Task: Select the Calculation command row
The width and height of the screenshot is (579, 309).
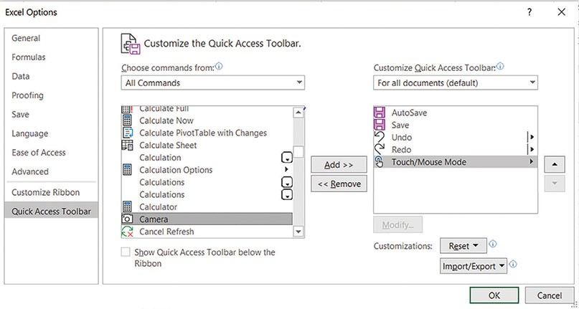Action: 207,158
